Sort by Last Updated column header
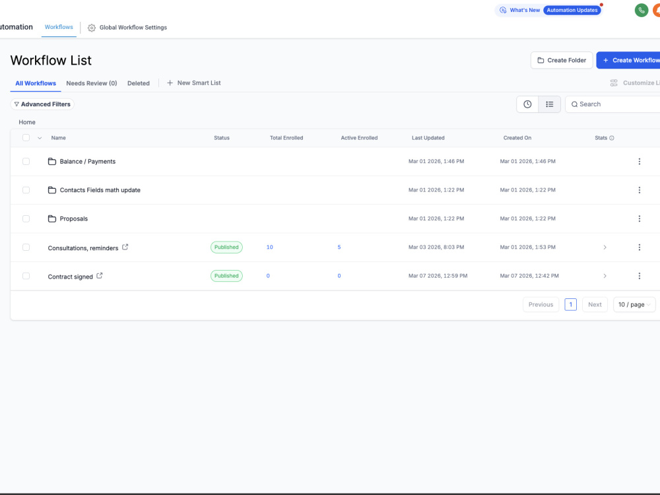This screenshot has width=660, height=495. coord(428,138)
